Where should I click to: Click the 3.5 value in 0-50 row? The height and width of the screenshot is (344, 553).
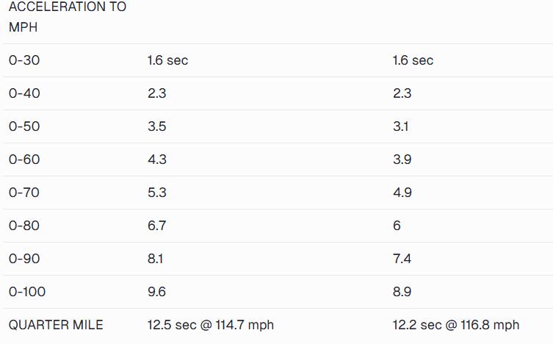point(157,126)
